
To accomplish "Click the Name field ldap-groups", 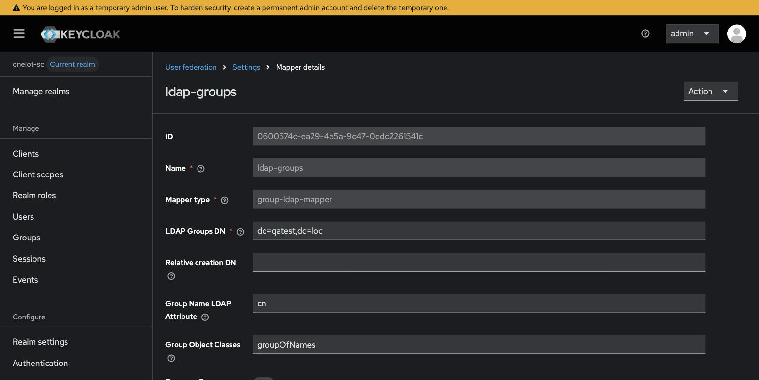I will 479,168.
